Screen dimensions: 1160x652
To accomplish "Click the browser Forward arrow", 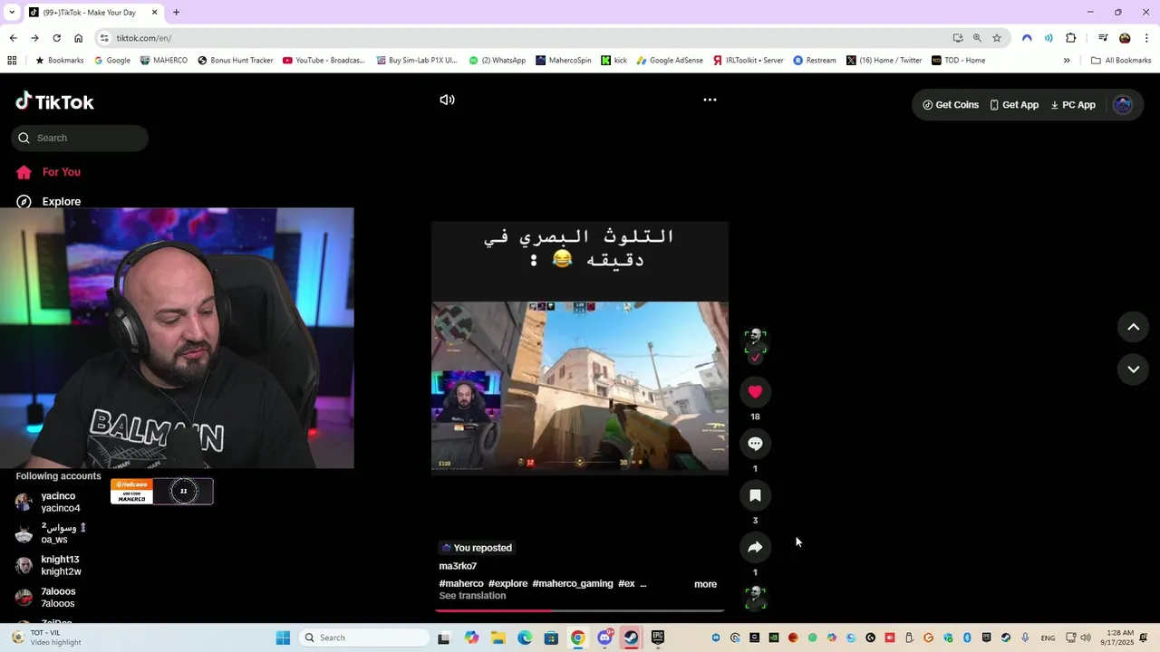I will click(34, 38).
